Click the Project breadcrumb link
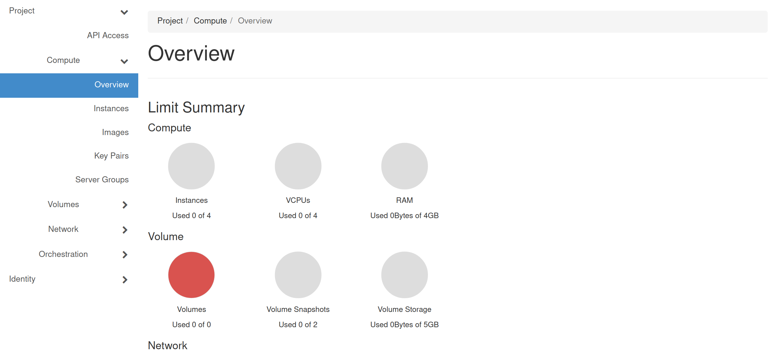The height and width of the screenshot is (355, 776). pos(170,20)
